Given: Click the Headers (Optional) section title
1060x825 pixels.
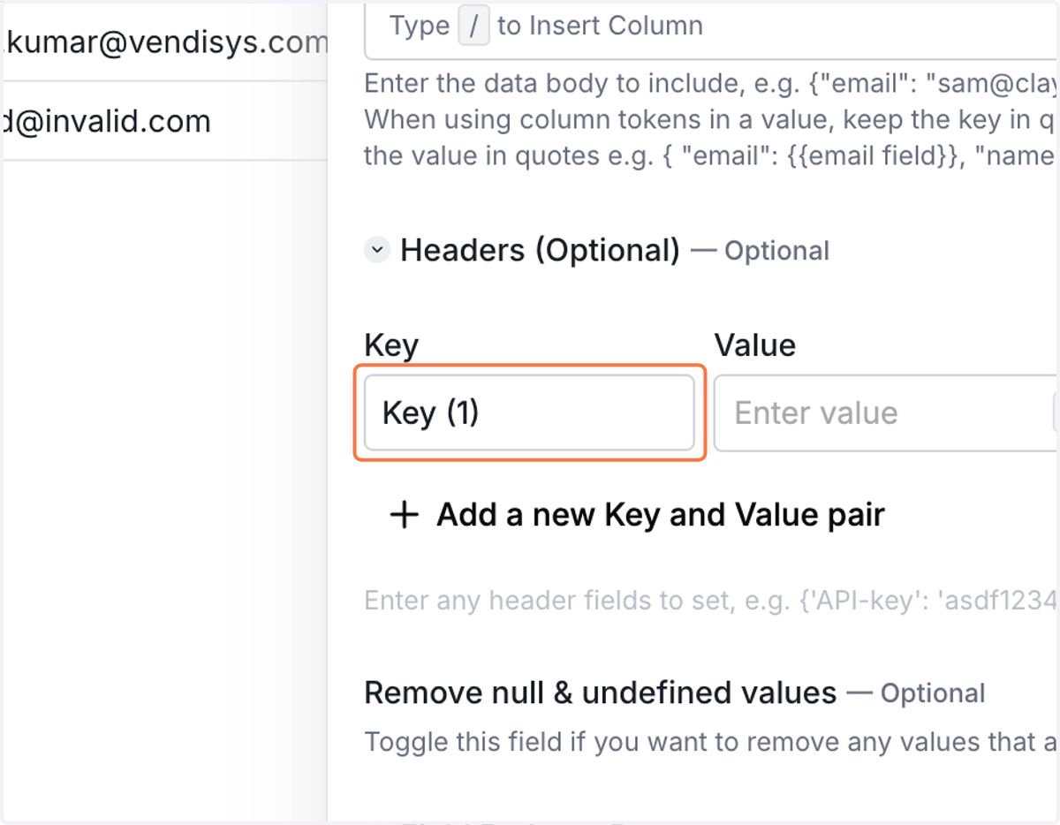Looking at the screenshot, I should click(540, 250).
